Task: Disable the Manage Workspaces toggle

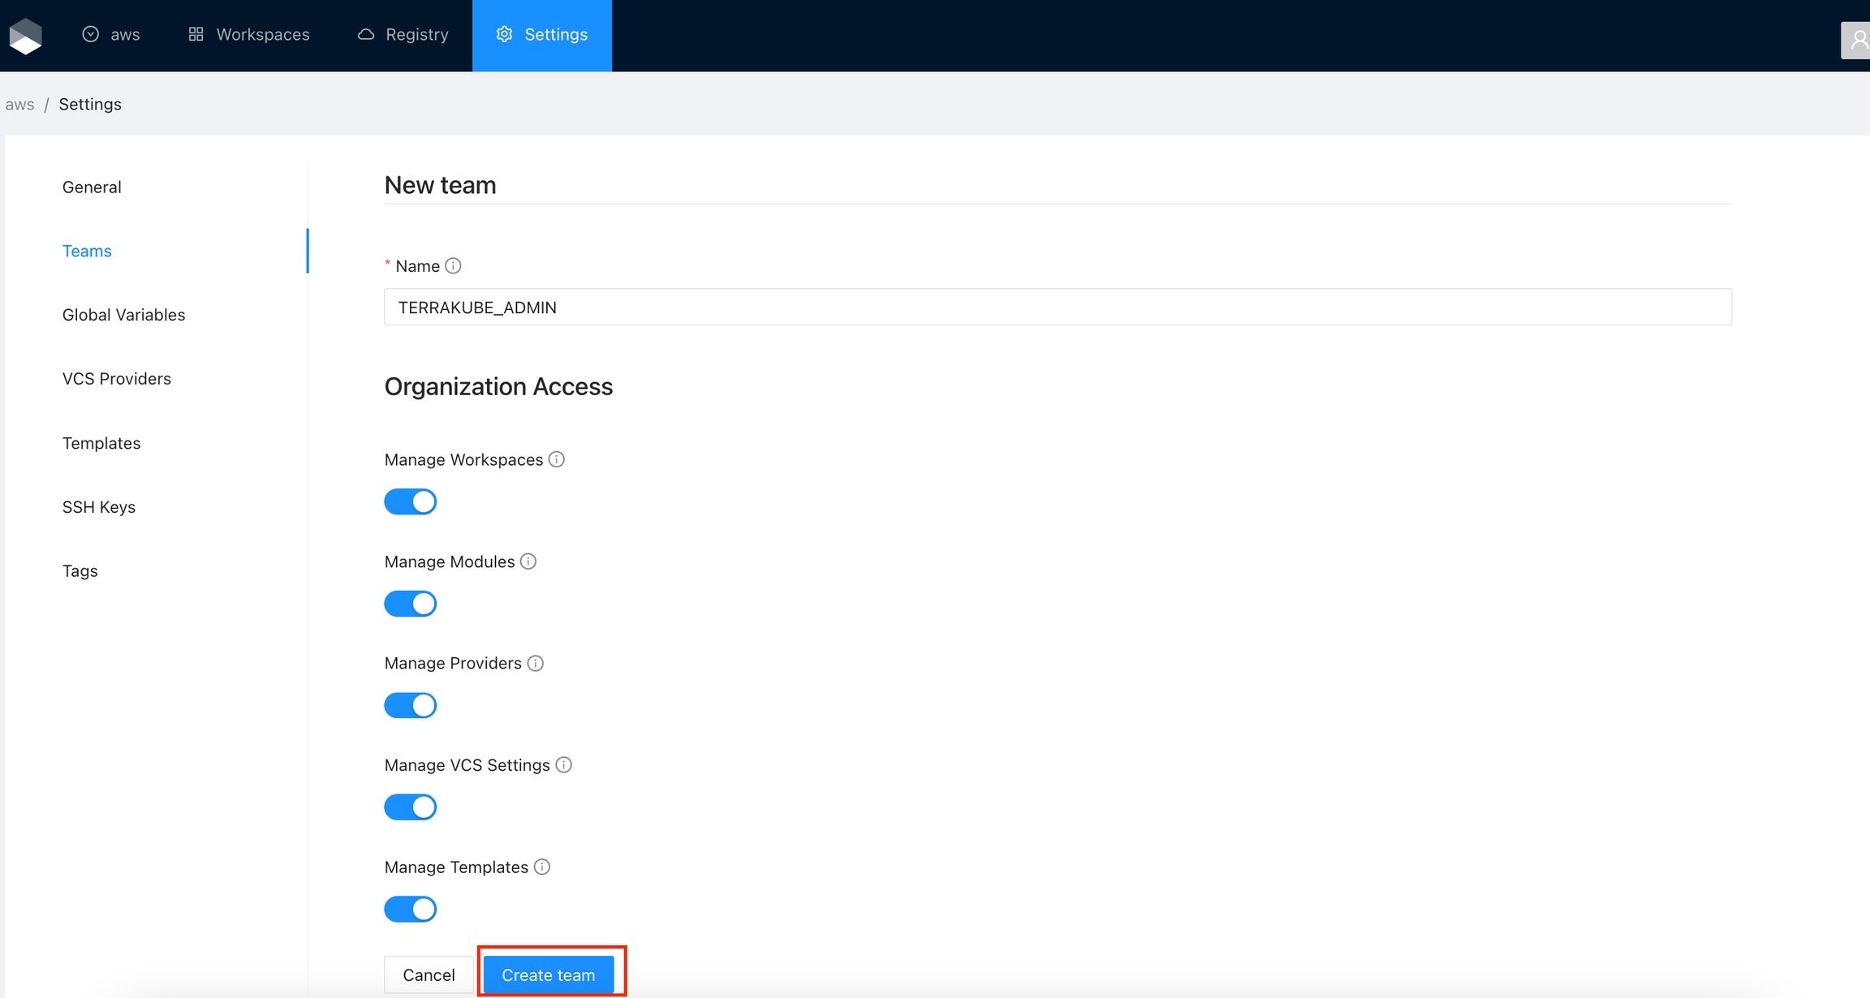Action: [410, 501]
